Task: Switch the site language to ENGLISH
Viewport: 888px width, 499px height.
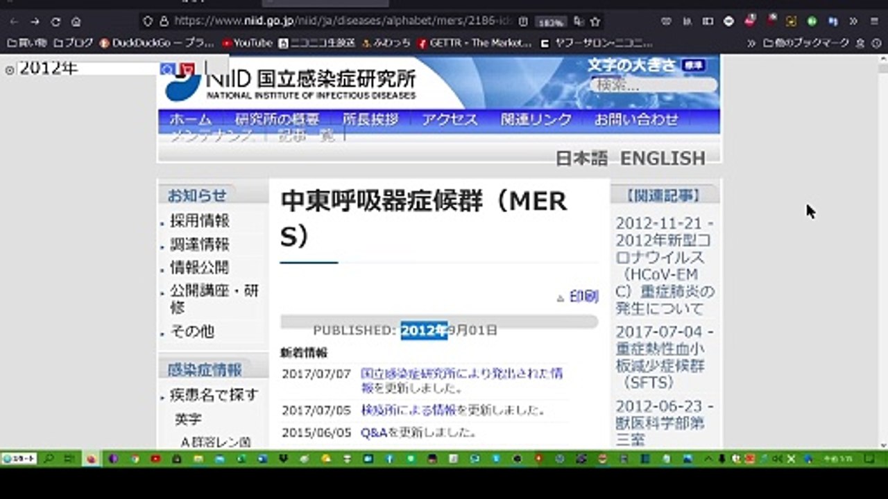Action: click(x=663, y=158)
